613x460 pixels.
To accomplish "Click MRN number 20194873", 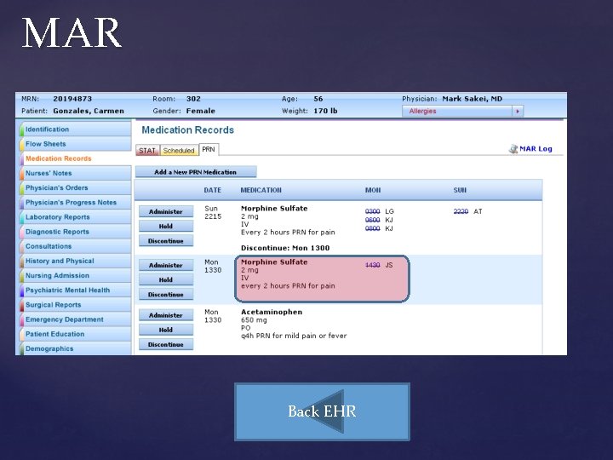I will (72, 99).
